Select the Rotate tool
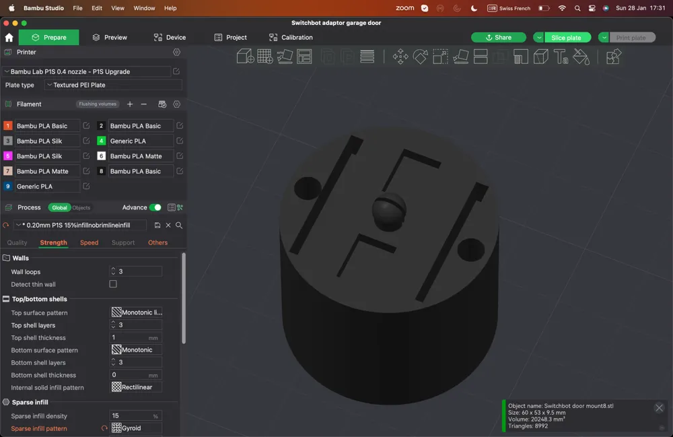 [420, 57]
